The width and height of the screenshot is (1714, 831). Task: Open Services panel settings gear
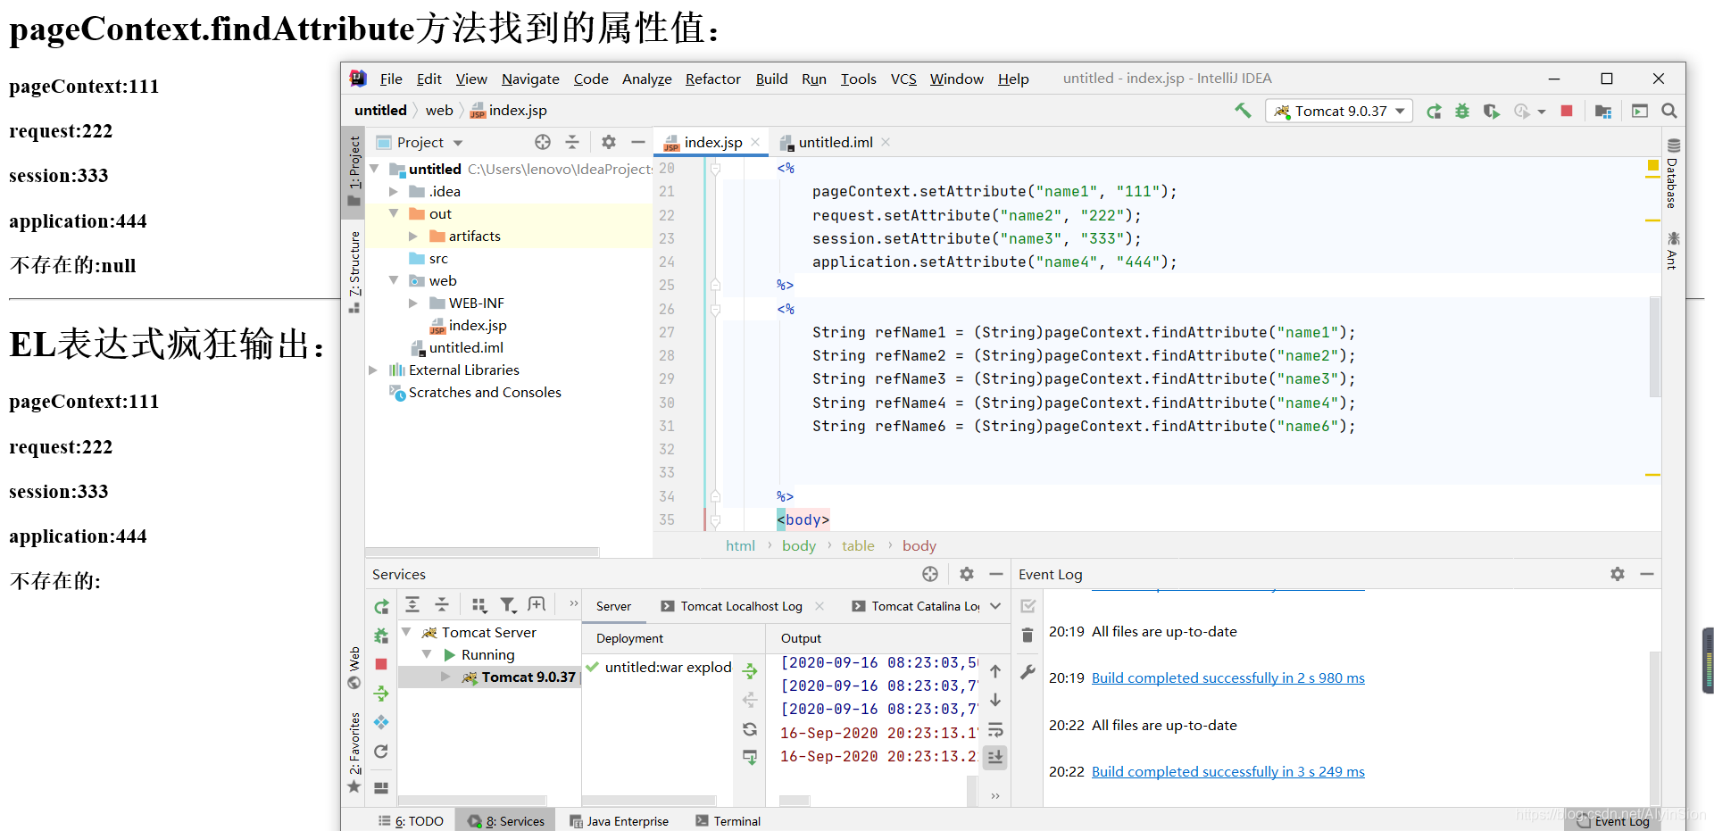pos(966,574)
